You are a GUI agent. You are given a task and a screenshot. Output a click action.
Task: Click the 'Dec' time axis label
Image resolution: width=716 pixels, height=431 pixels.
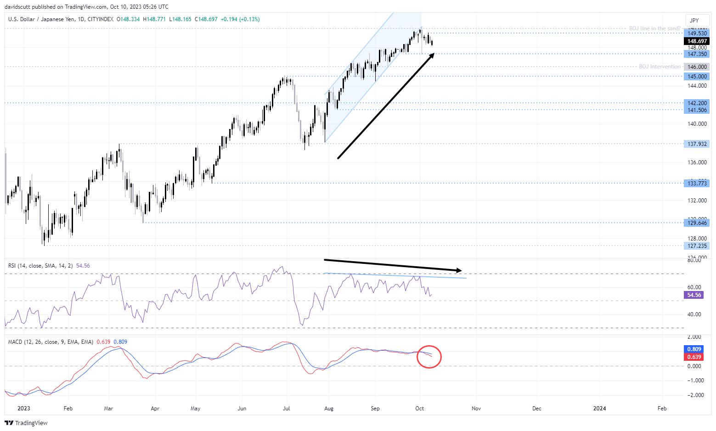click(536, 409)
